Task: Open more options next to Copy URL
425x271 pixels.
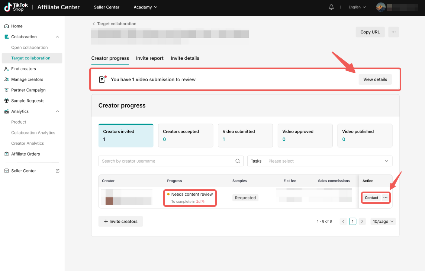Action: click(x=393, y=32)
